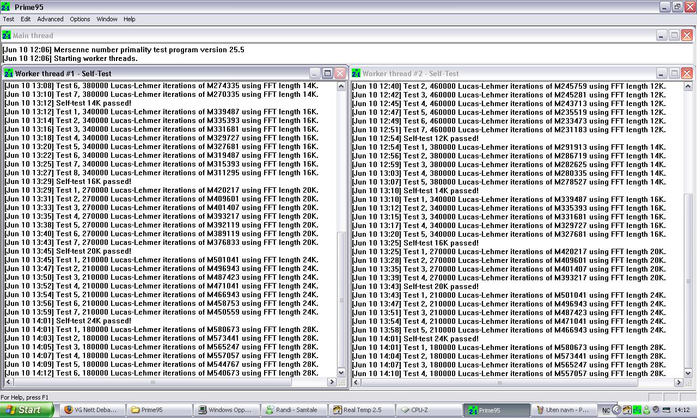The height and width of the screenshot is (418, 697).
Task: Click down arrow of Worker thread #2 vertical scrollbar
Action: point(688,373)
